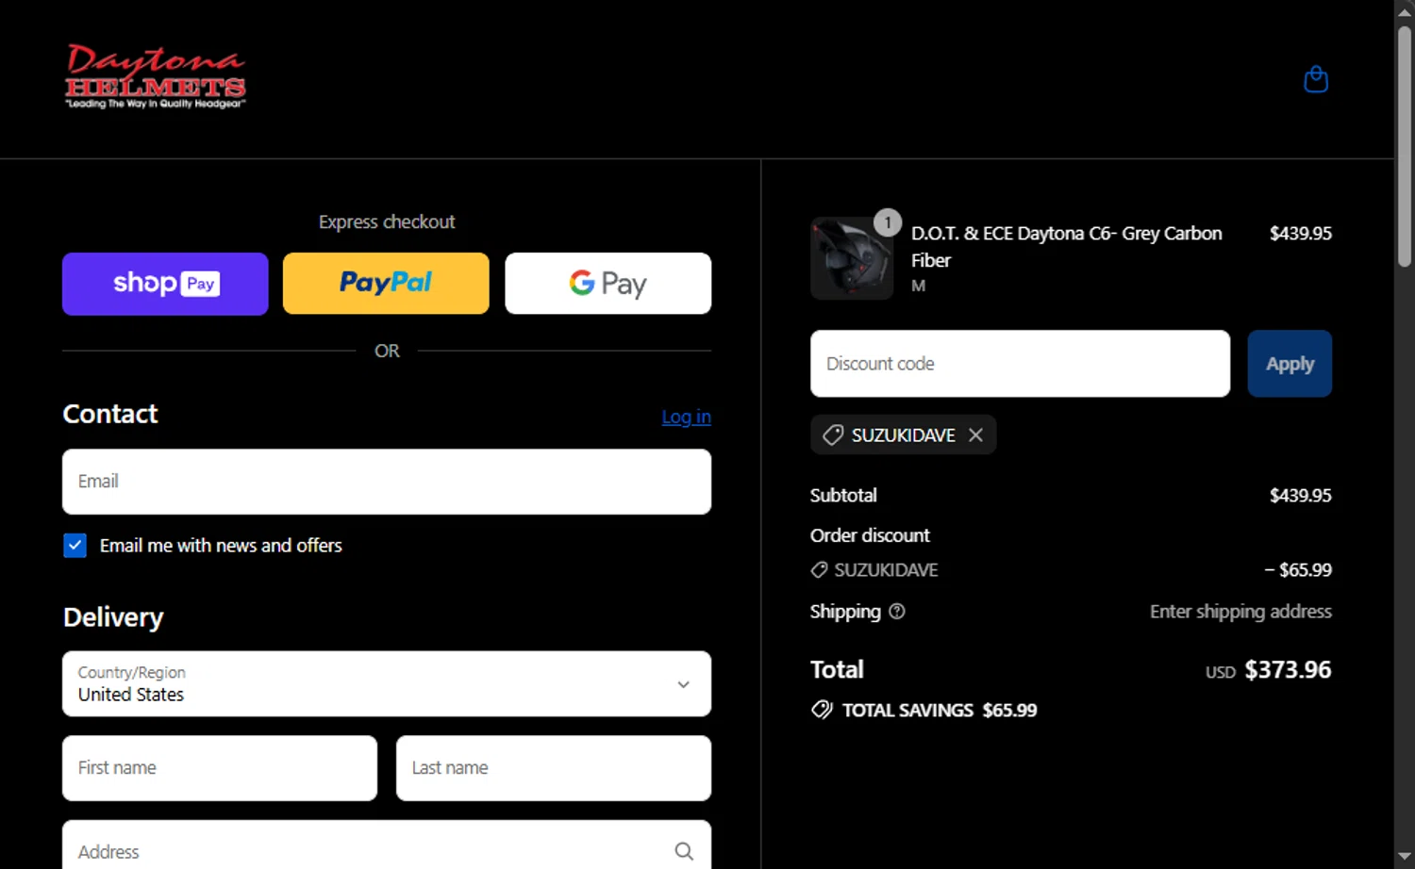Open the shopping bag cart icon
The image size is (1415, 869).
(x=1316, y=79)
